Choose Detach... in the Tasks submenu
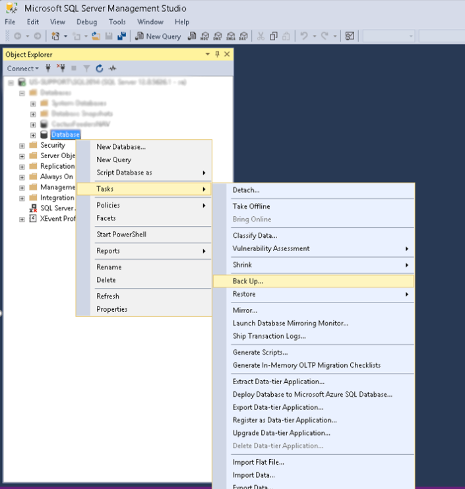Image resolution: width=465 pixels, height=489 pixels. point(314,190)
